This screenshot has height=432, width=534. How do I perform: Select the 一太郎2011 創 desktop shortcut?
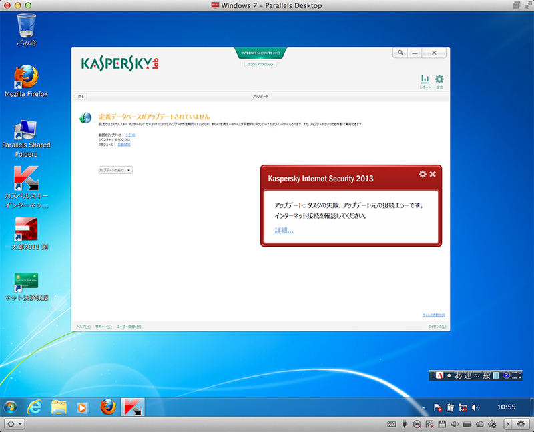(x=26, y=234)
